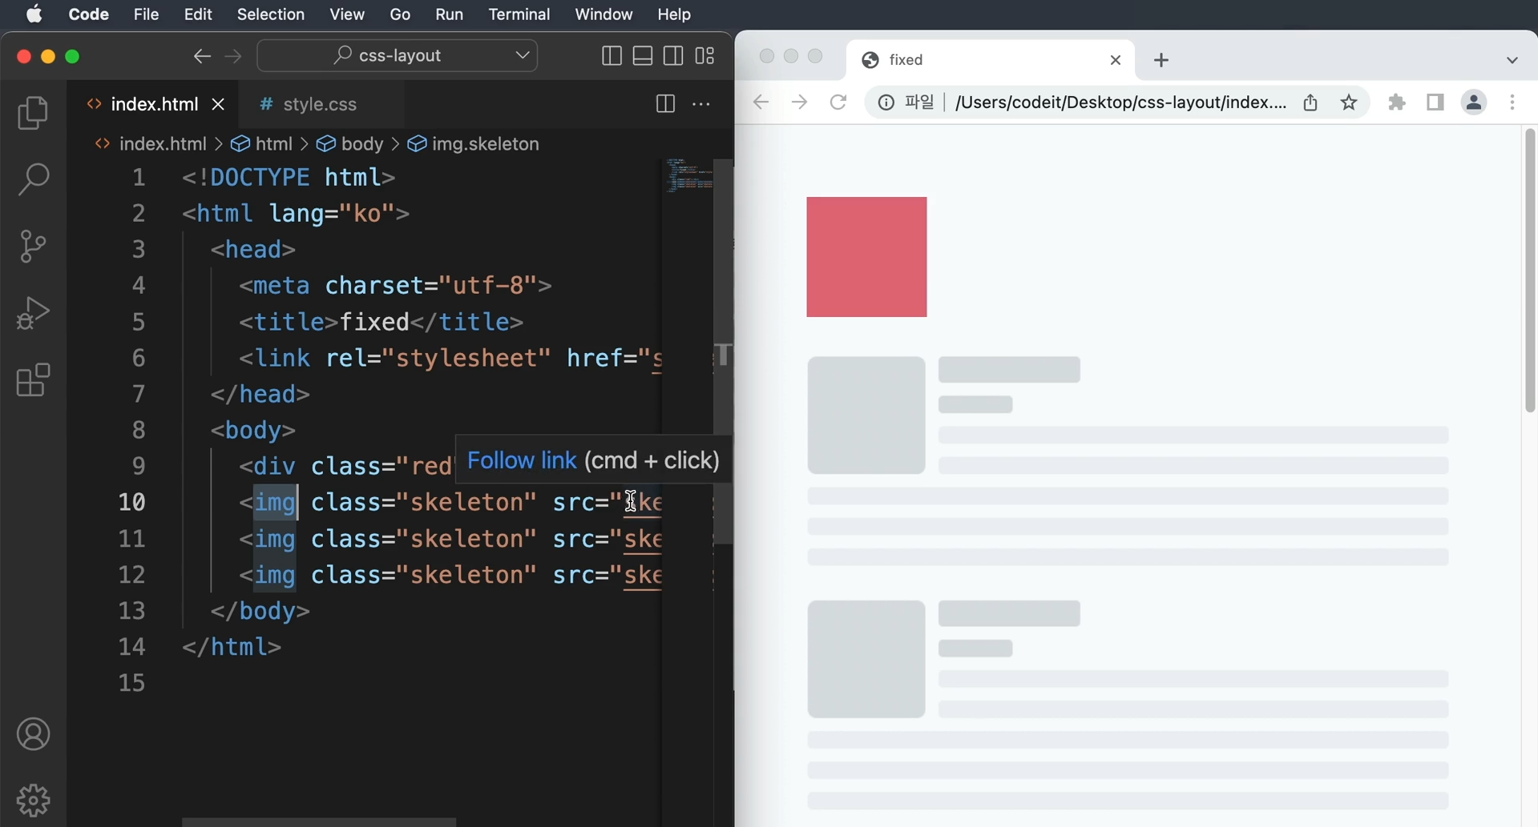Screen dimensions: 1538x827
Task: Click the Follow link tooltip text
Action: point(522,460)
